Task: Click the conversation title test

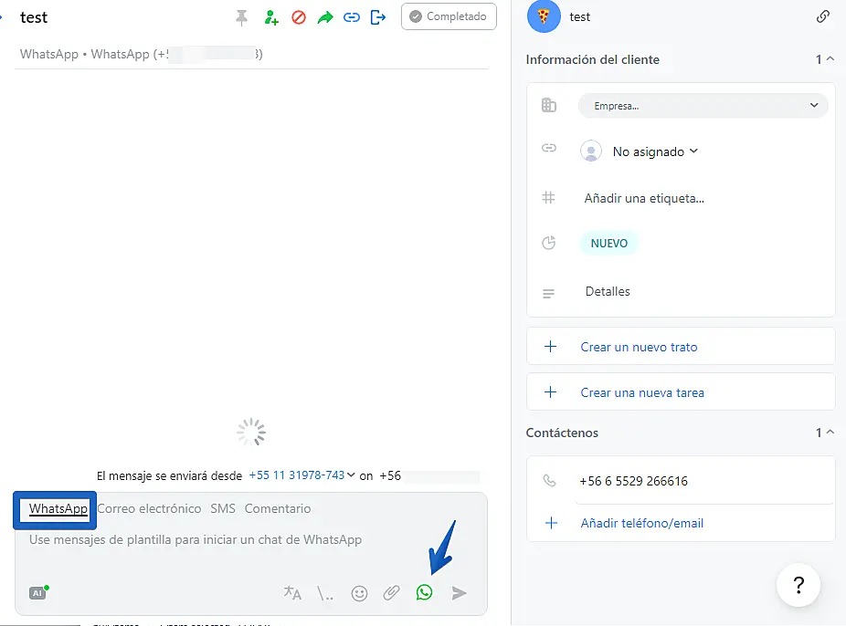Action: (34, 17)
